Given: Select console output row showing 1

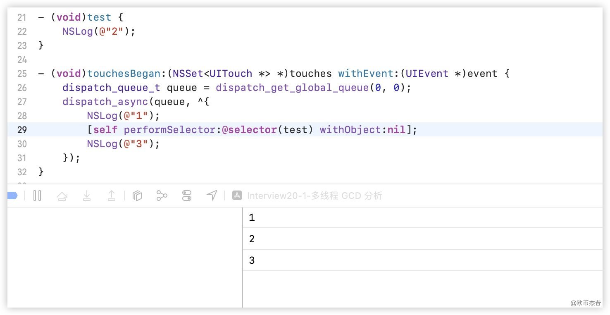Looking at the screenshot, I should click(x=422, y=217).
